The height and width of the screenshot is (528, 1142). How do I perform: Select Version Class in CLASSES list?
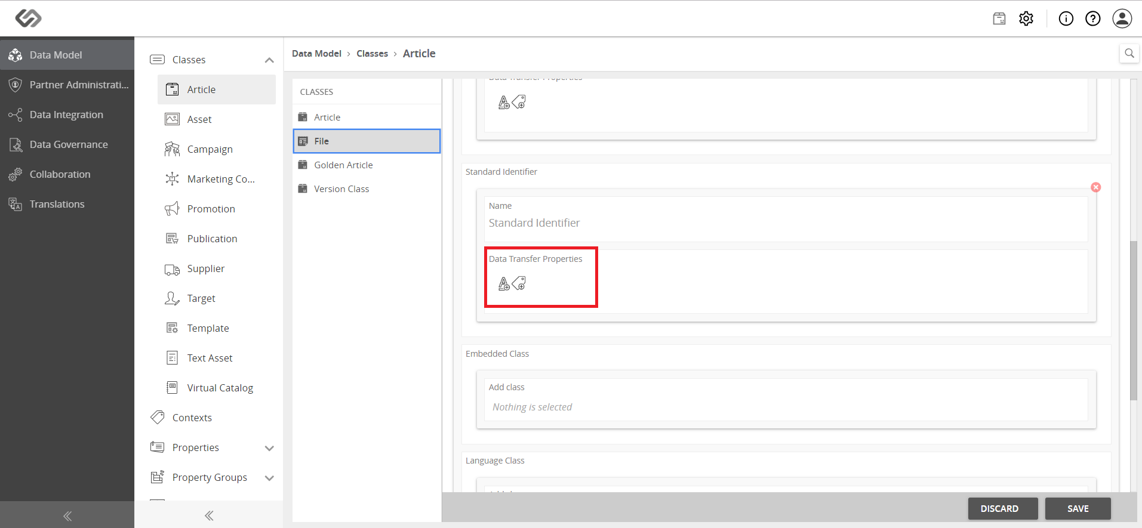pyautogui.click(x=367, y=189)
